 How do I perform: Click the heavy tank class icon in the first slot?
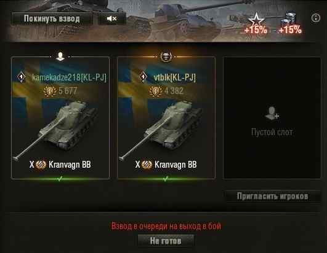tap(41, 165)
